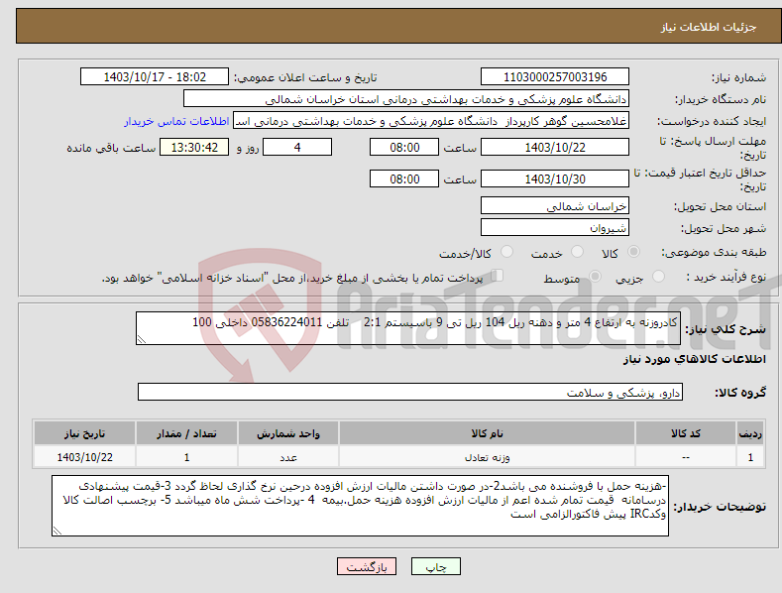Click the quantity cell showing 1
The height and width of the screenshot is (593, 782).
[186, 457]
